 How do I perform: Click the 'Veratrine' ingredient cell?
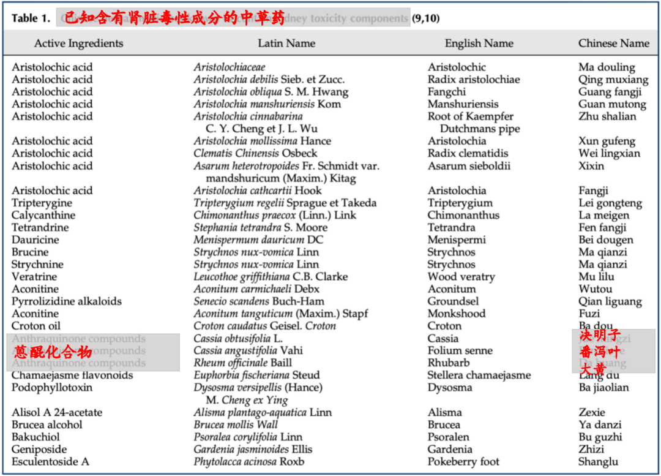34,277
